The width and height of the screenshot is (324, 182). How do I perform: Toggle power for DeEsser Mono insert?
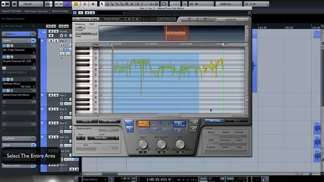coord(4,79)
